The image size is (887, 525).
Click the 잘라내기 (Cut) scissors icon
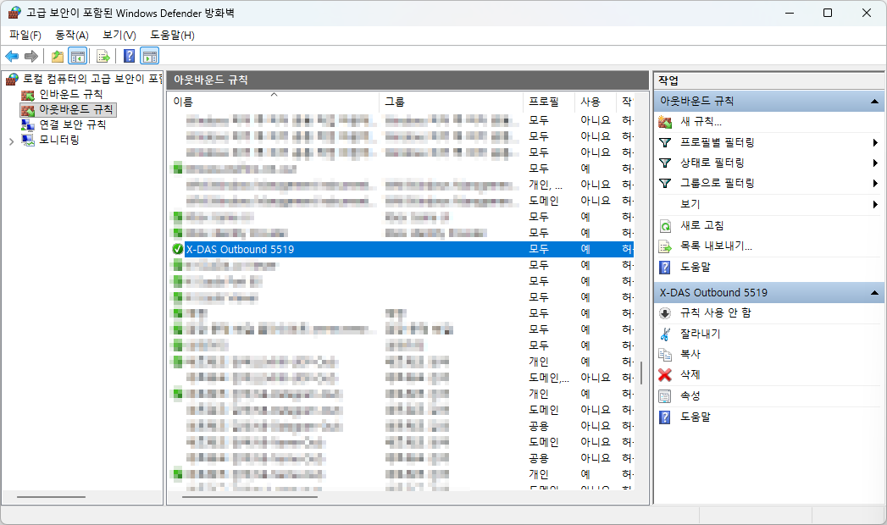pos(665,334)
